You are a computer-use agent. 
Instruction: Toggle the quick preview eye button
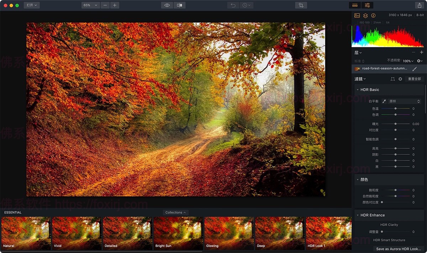[167, 5]
